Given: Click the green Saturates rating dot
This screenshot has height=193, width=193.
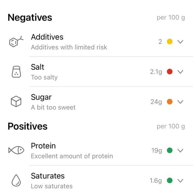Looking at the screenshot, I should point(169,180).
